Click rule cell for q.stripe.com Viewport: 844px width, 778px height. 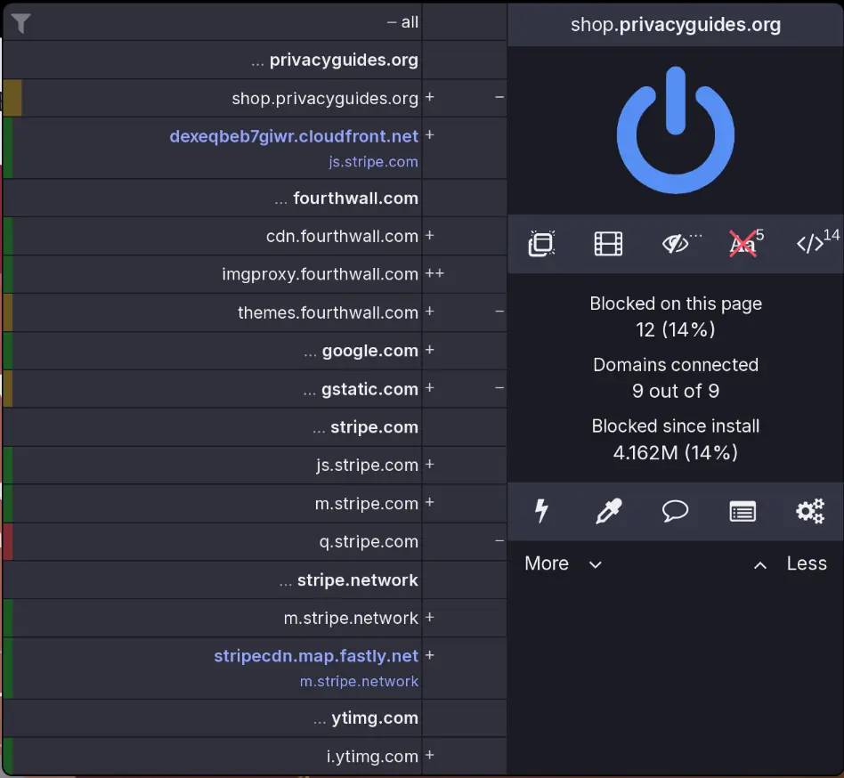click(x=465, y=541)
